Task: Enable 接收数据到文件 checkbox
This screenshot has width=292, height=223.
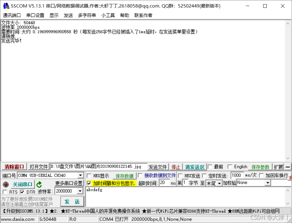Action: (140, 175)
